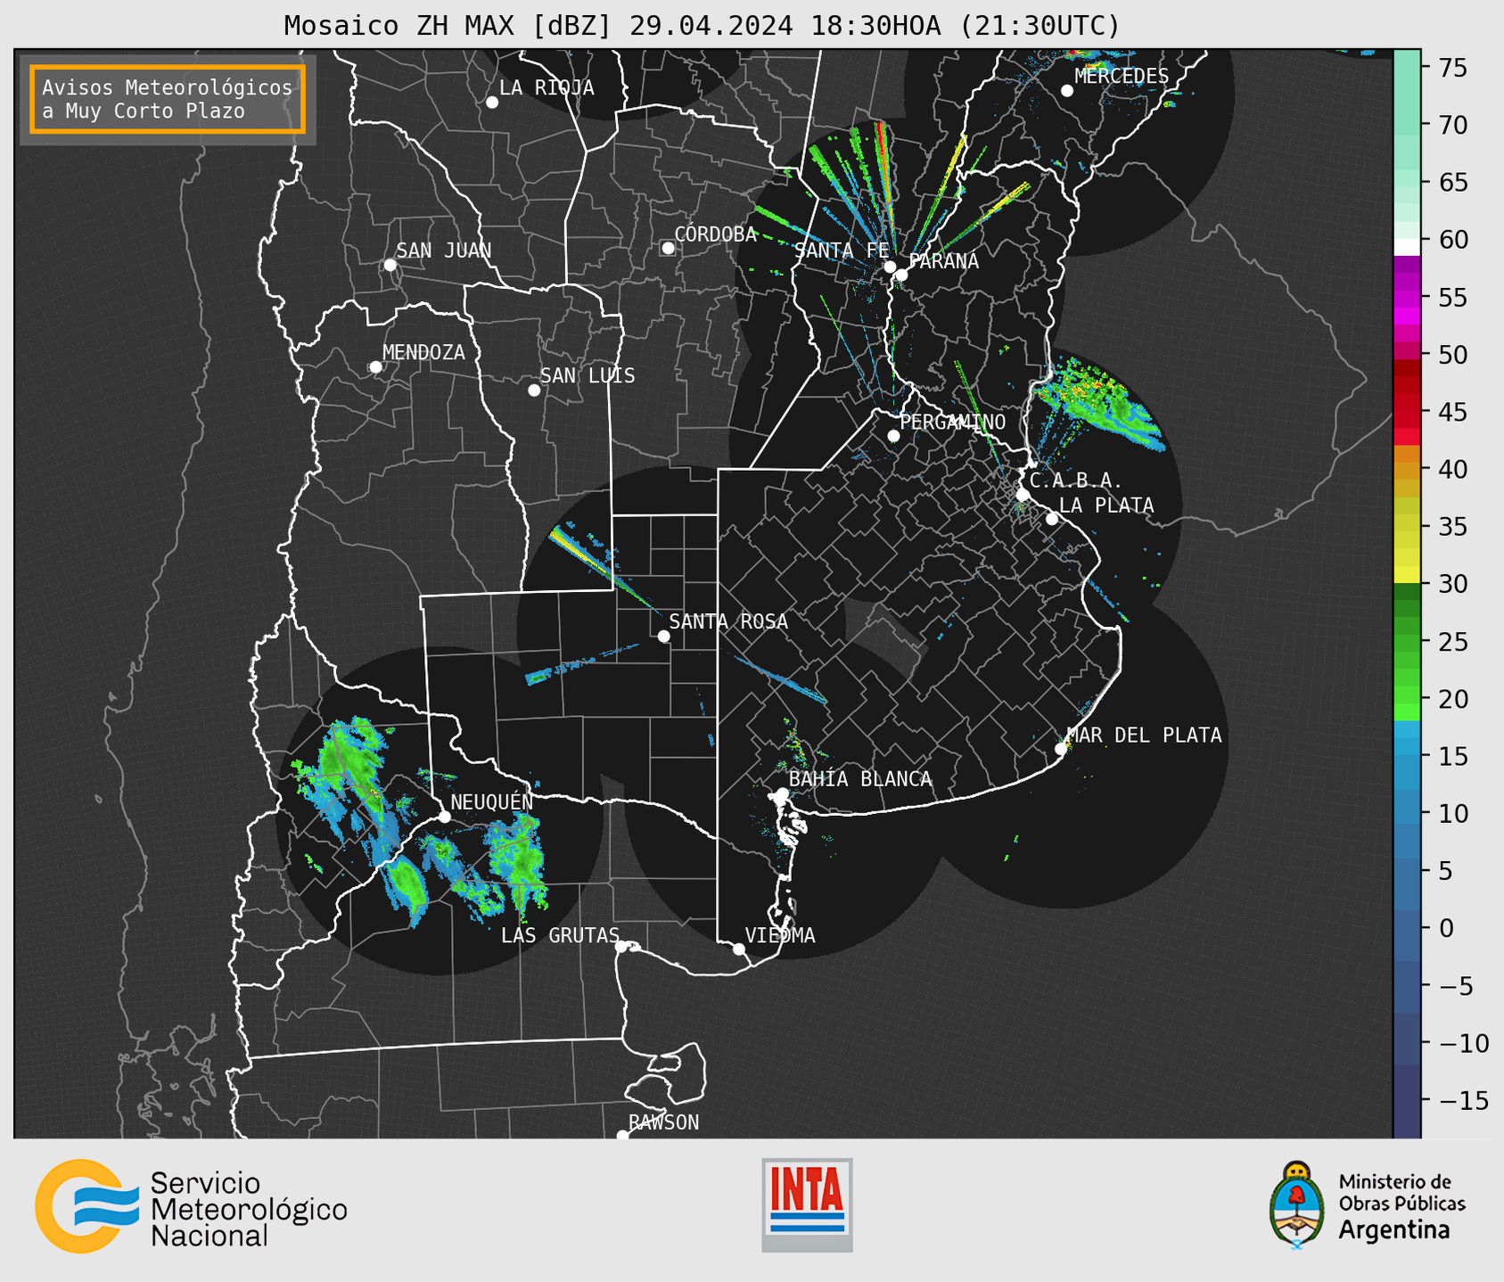Click the LAS GRUTAS city marker
This screenshot has width=1504, height=1282.
click(621, 947)
